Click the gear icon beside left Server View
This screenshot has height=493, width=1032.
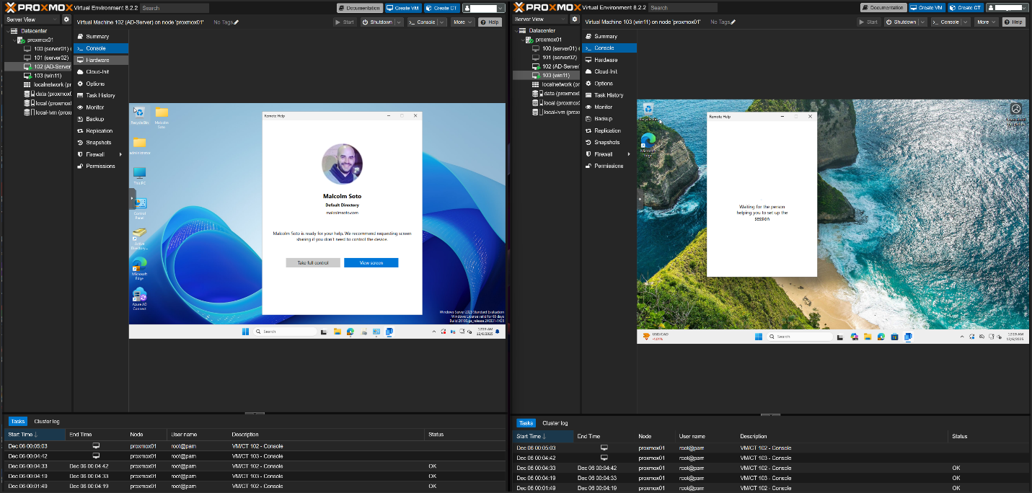point(66,19)
